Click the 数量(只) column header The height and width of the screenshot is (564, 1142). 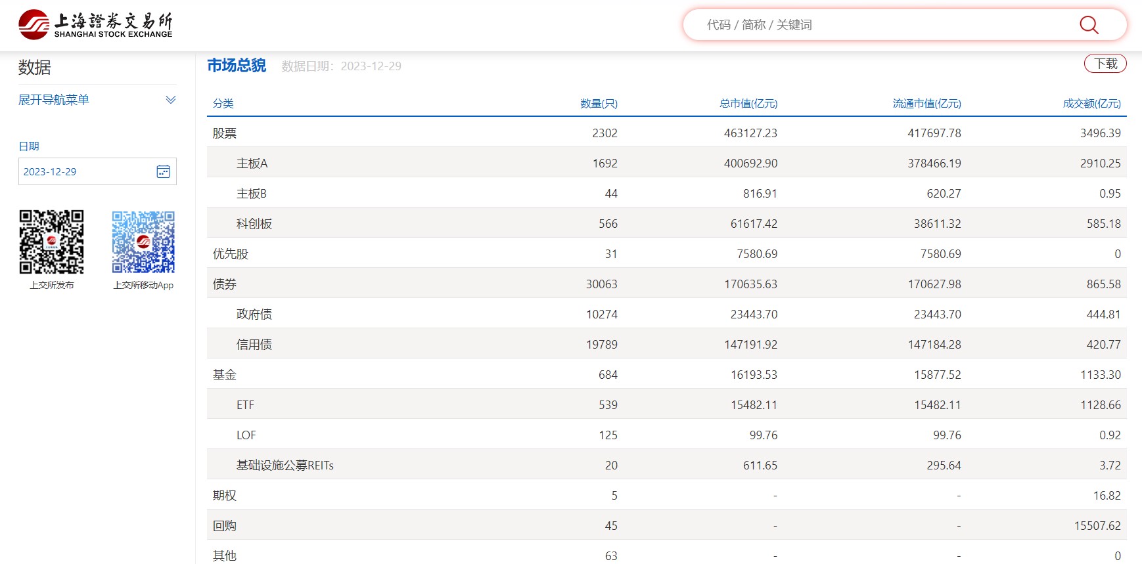[598, 104]
